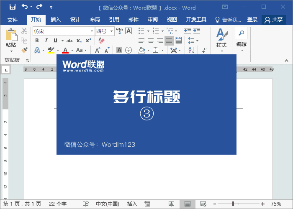Redo the last action
The image size is (293, 209).
click(39, 7)
